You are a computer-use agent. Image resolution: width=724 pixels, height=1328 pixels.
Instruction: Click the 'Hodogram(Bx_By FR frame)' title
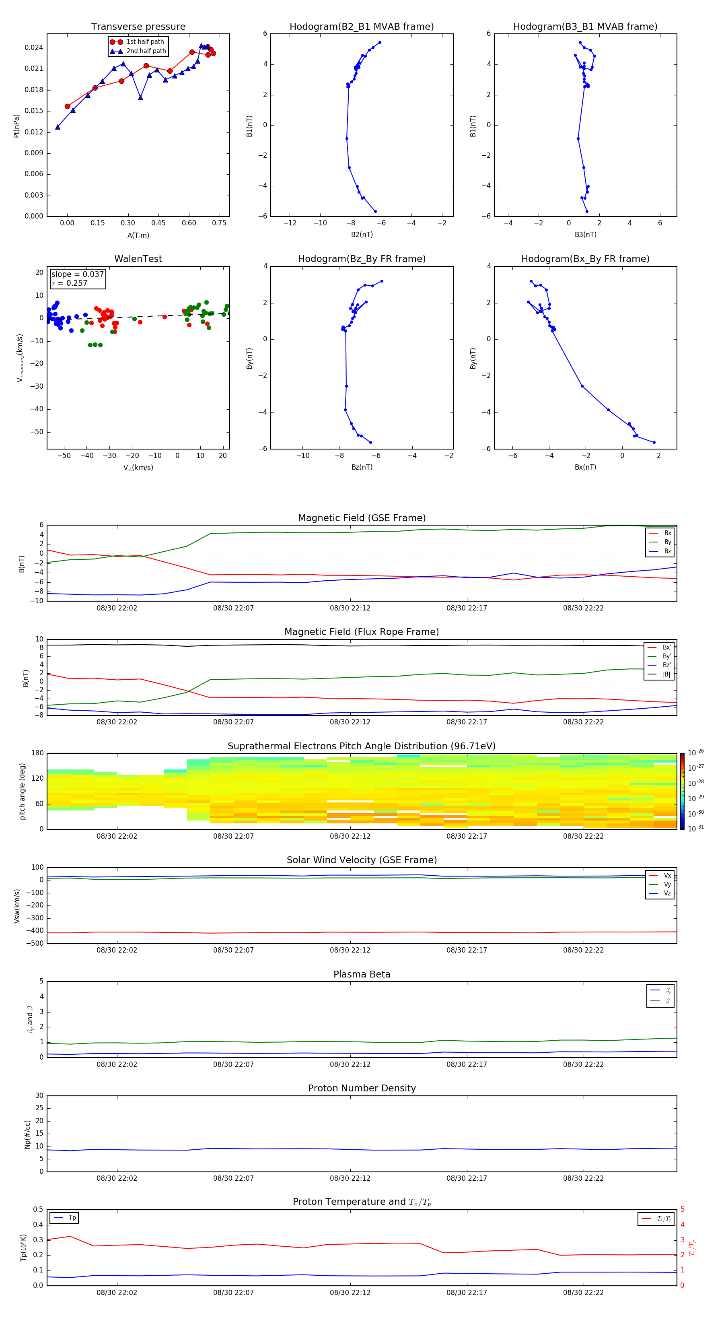tap(585, 259)
